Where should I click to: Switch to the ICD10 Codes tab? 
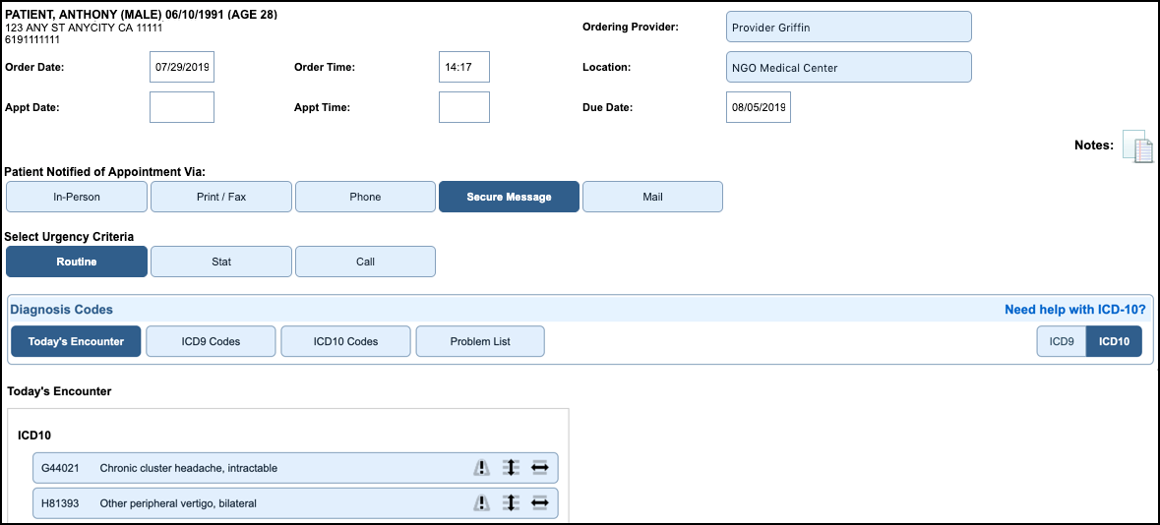click(345, 341)
